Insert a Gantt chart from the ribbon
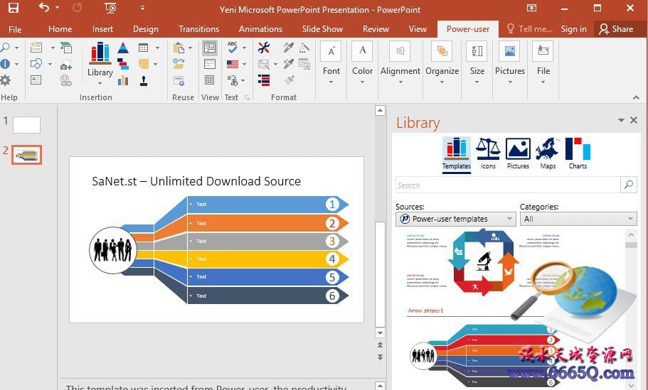Image resolution: width=648 pixels, height=390 pixels. (x=123, y=64)
